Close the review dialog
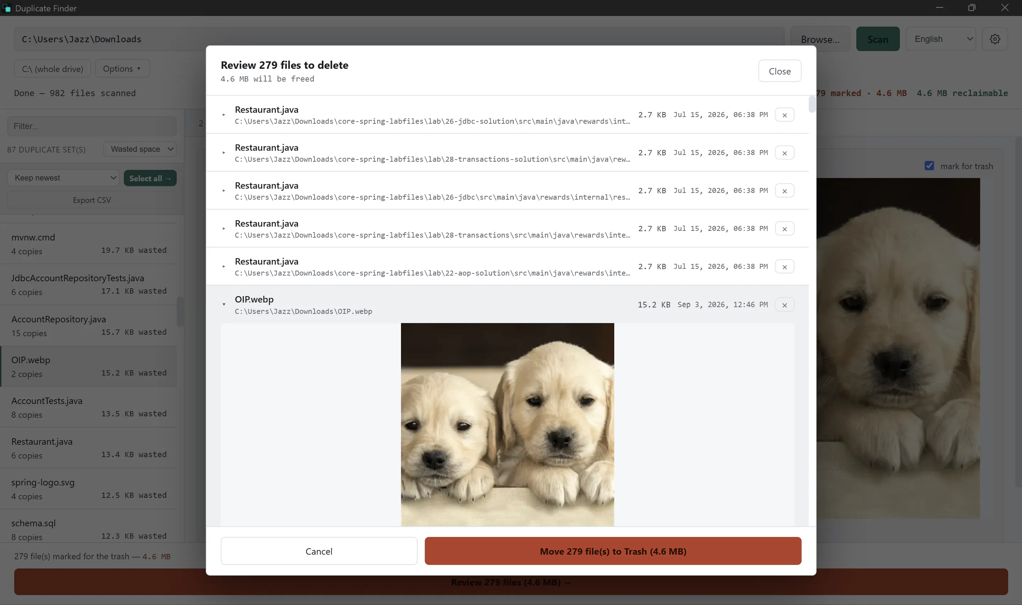This screenshot has height=605, width=1022. click(779, 71)
